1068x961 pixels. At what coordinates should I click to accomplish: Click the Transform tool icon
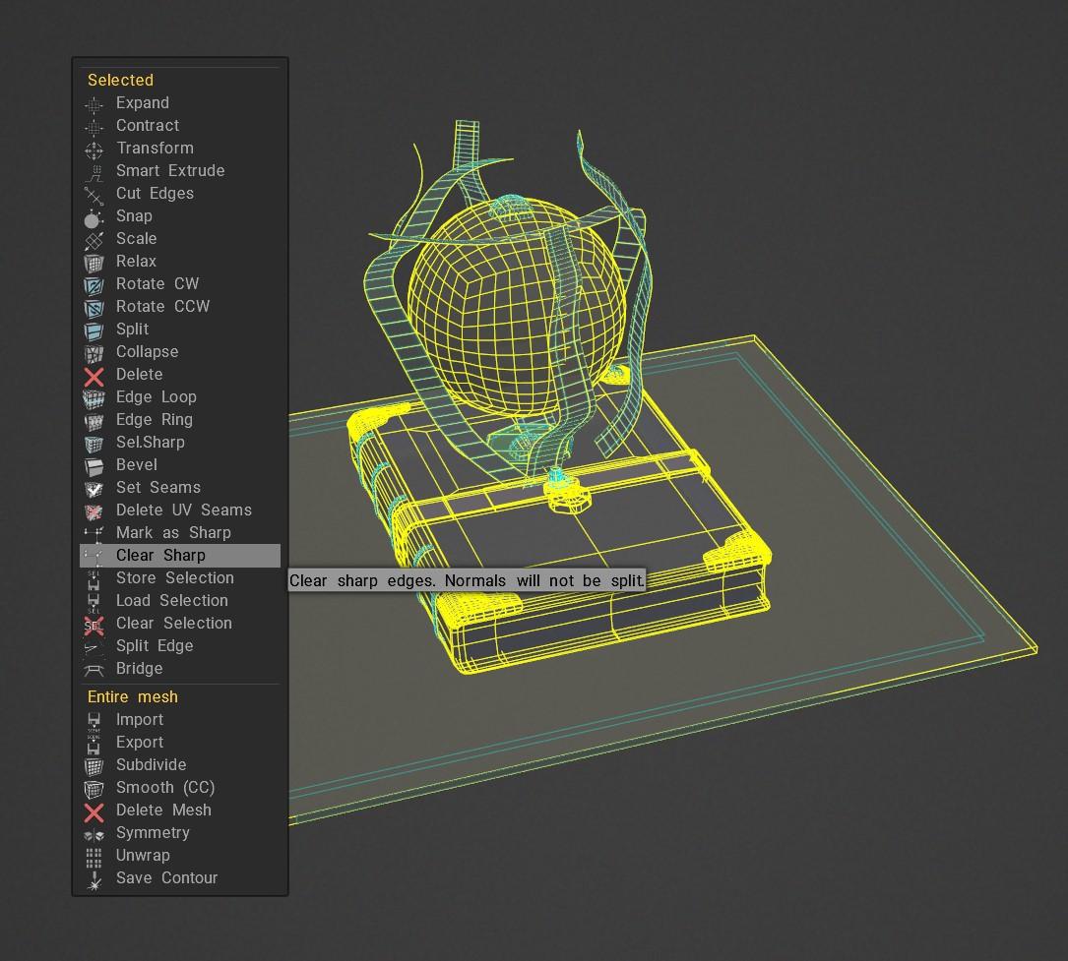pyautogui.click(x=94, y=149)
